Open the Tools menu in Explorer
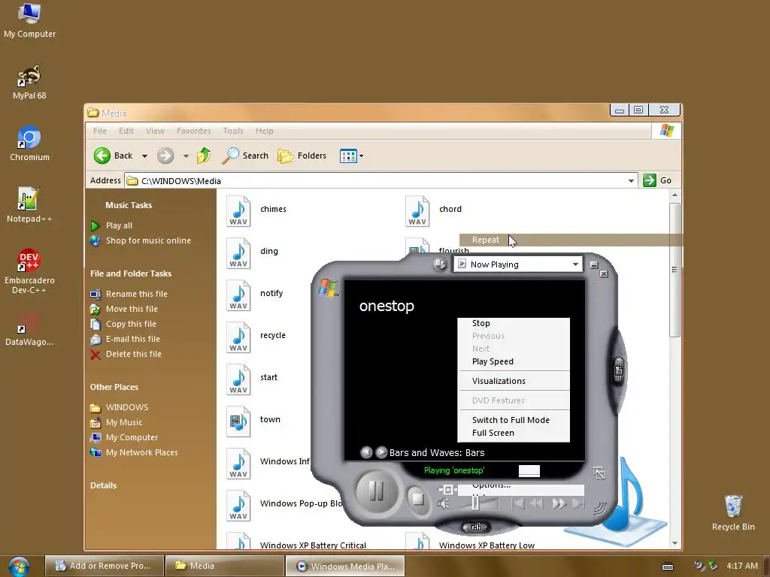The image size is (770, 577). tap(233, 131)
